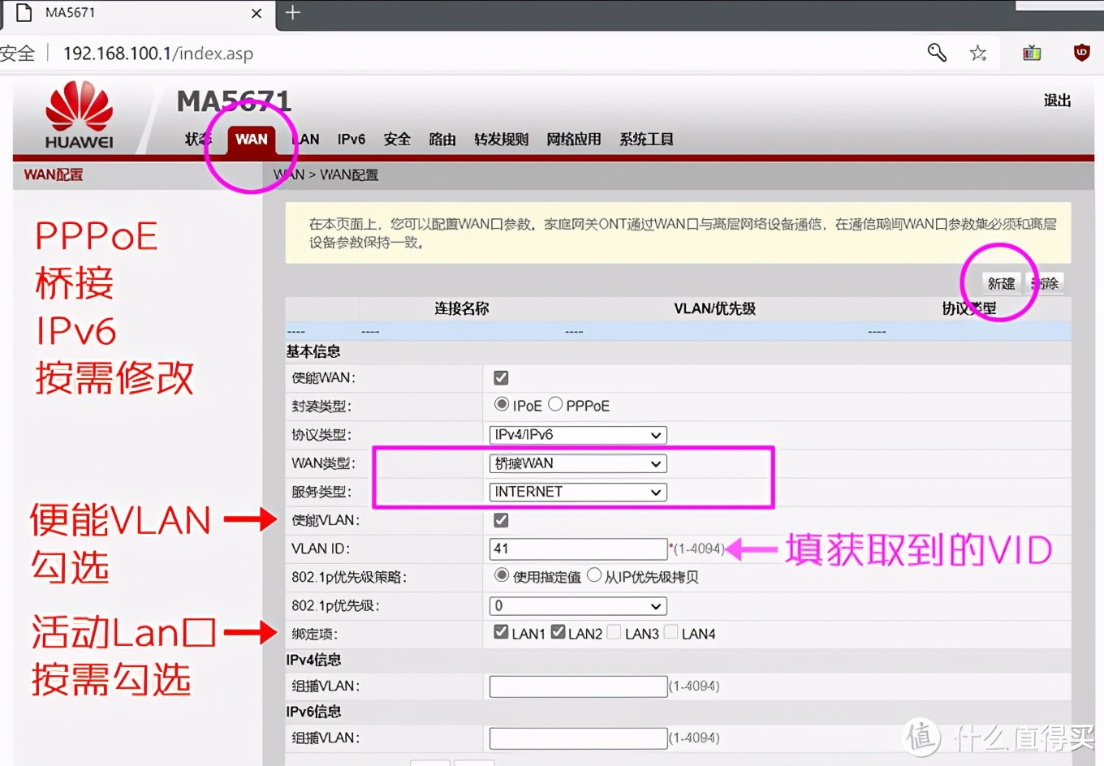This screenshot has height=766, width=1104.
Task: Bookmark this page with the star icon
Action: [x=978, y=53]
